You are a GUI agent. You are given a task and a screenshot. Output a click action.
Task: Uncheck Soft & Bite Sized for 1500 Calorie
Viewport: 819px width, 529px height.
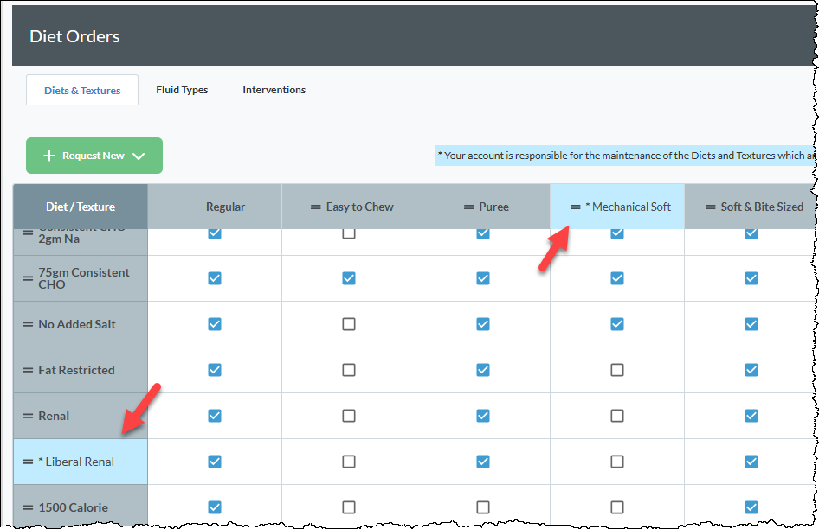tap(751, 507)
